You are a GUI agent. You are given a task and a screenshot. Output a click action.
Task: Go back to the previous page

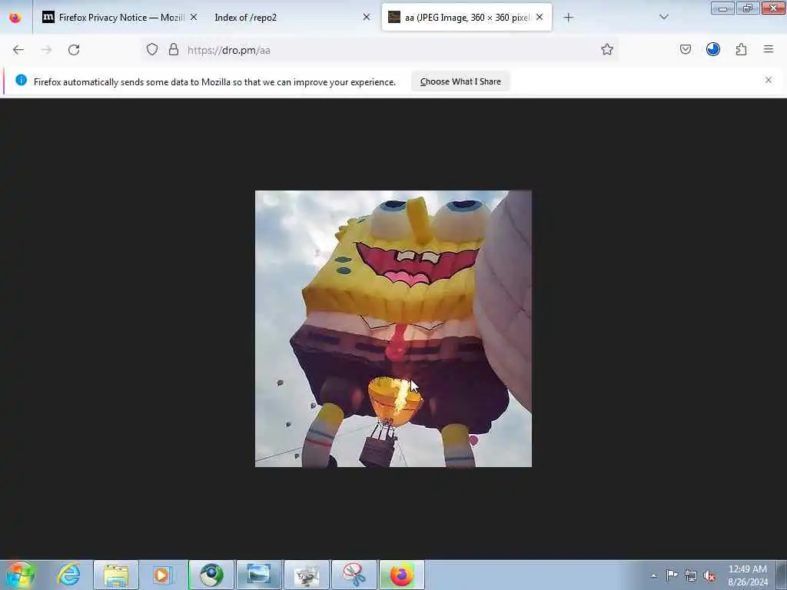click(x=18, y=50)
